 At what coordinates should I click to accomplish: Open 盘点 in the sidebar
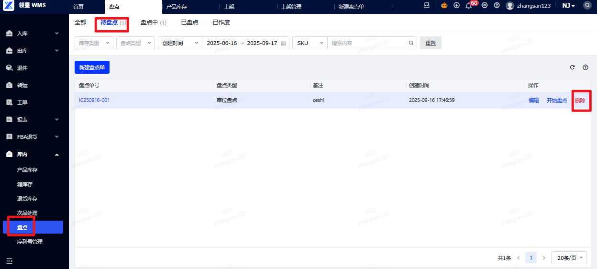click(x=33, y=227)
